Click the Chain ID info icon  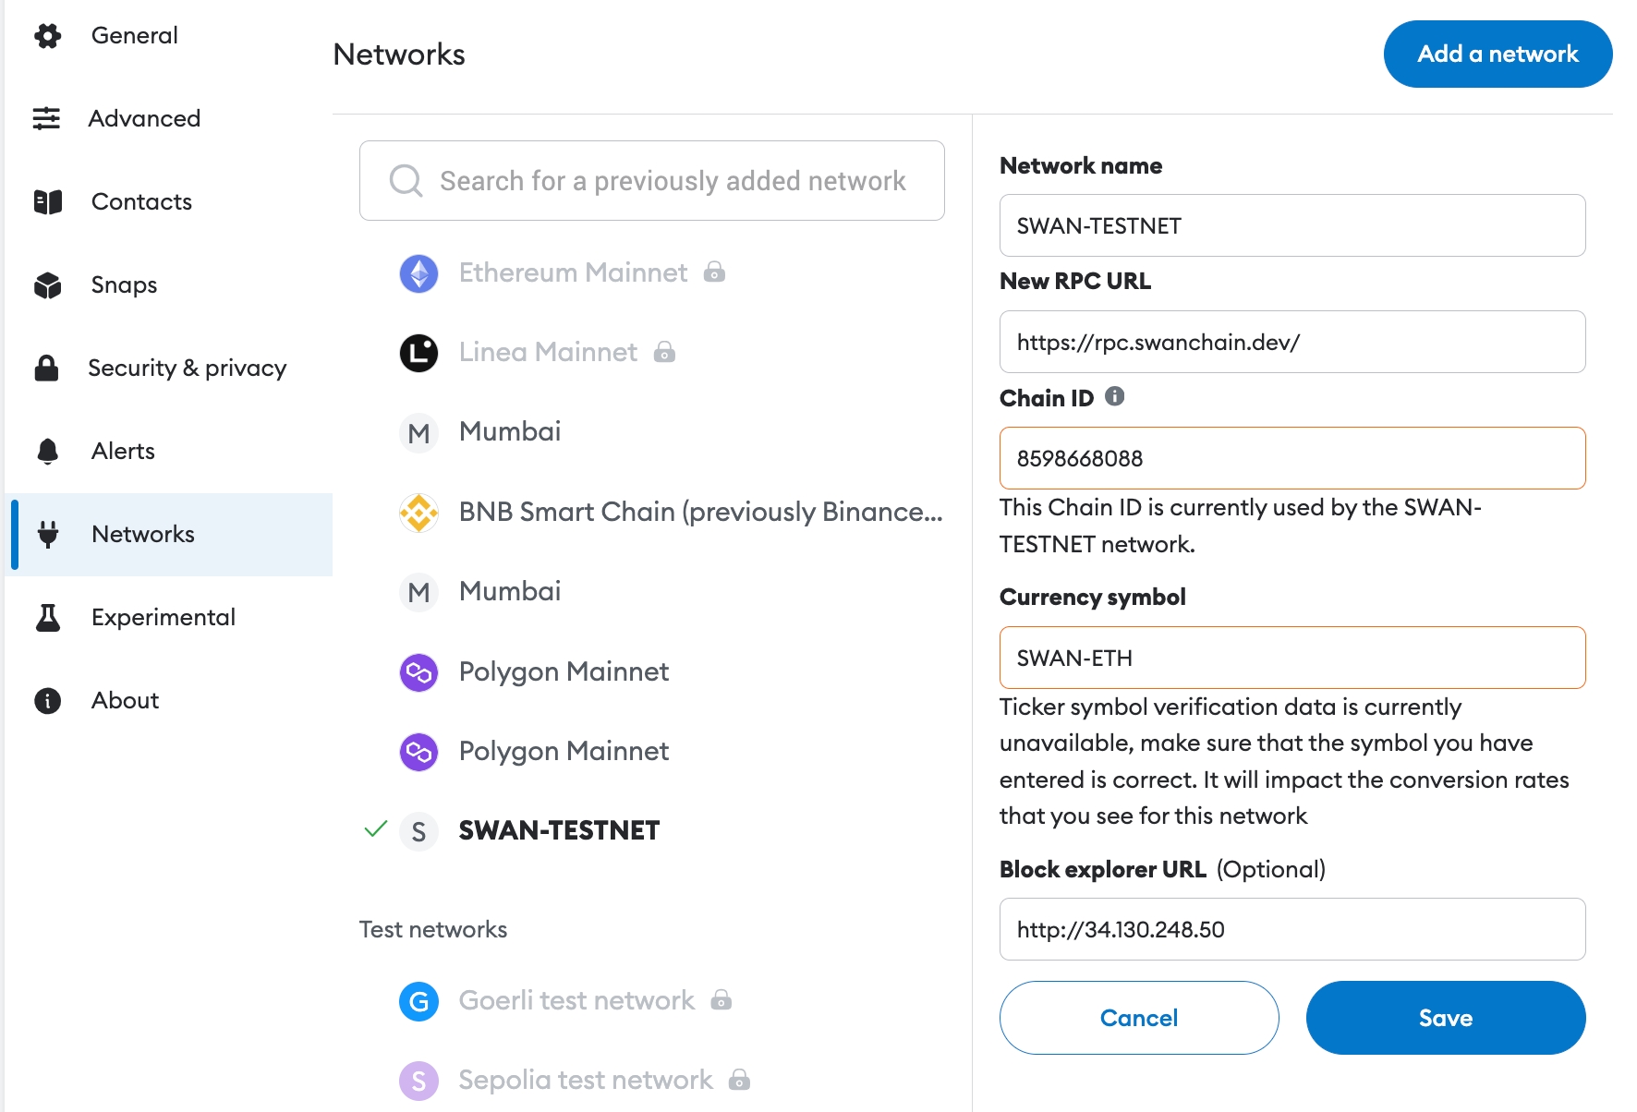1115,396
